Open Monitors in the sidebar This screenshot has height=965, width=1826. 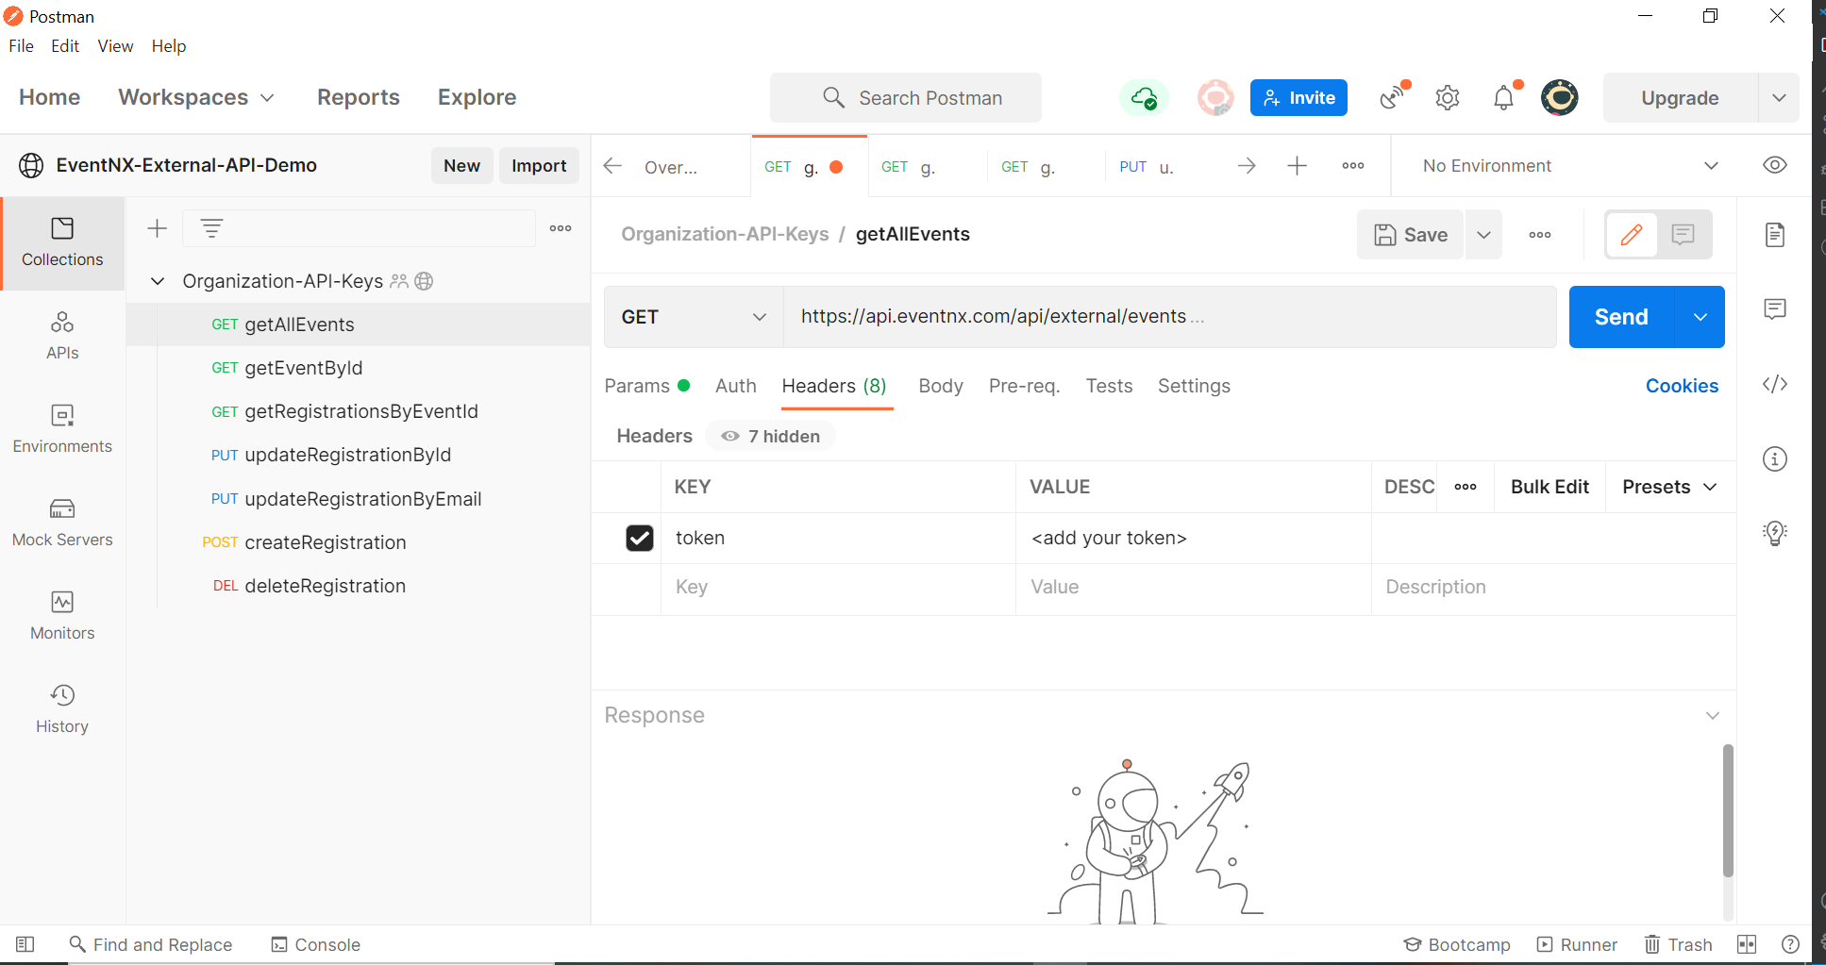click(62, 615)
